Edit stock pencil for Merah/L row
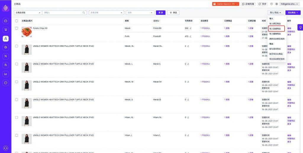303x153 pixels. (x=188, y=64)
